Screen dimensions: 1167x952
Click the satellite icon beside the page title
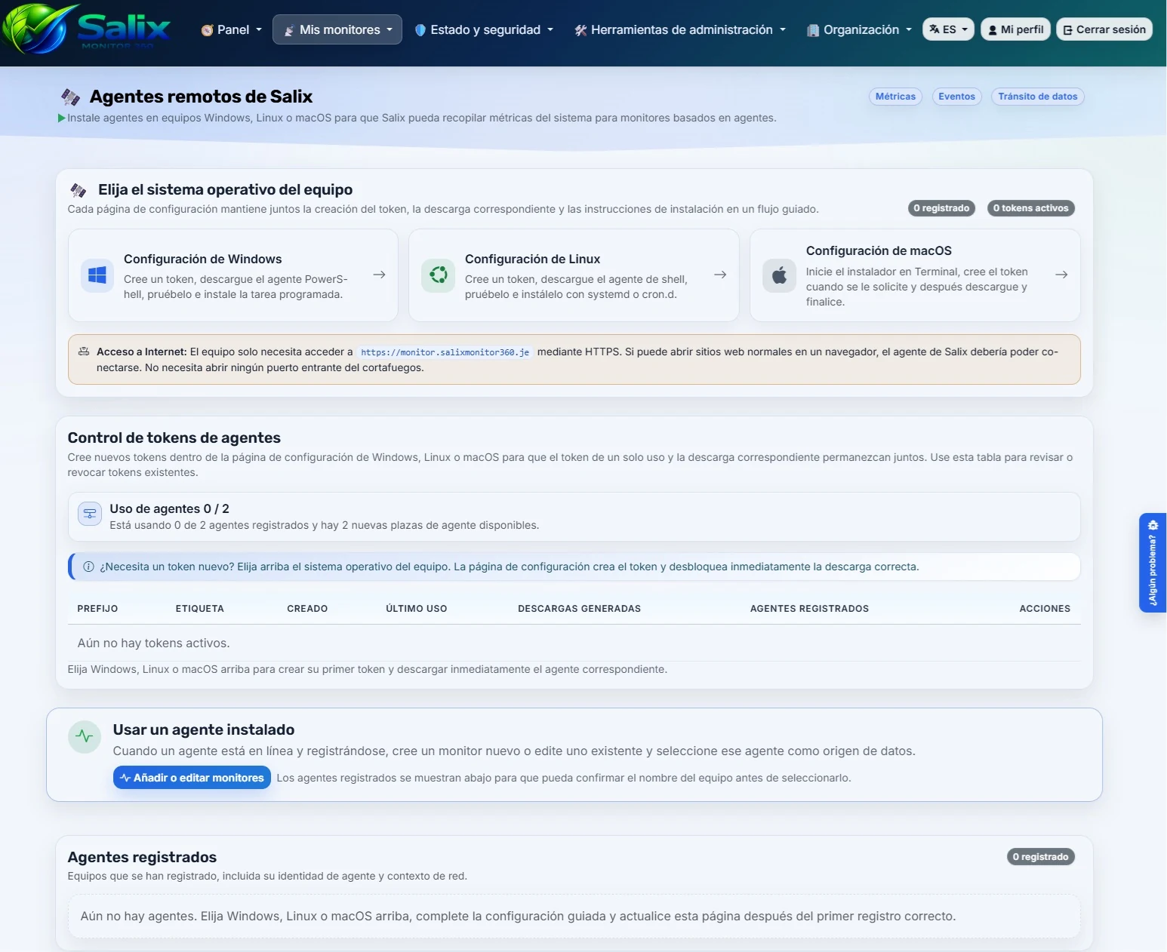(71, 97)
